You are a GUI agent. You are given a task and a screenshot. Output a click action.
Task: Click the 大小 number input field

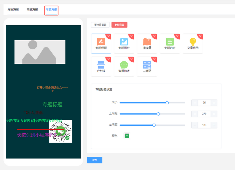point(204,103)
